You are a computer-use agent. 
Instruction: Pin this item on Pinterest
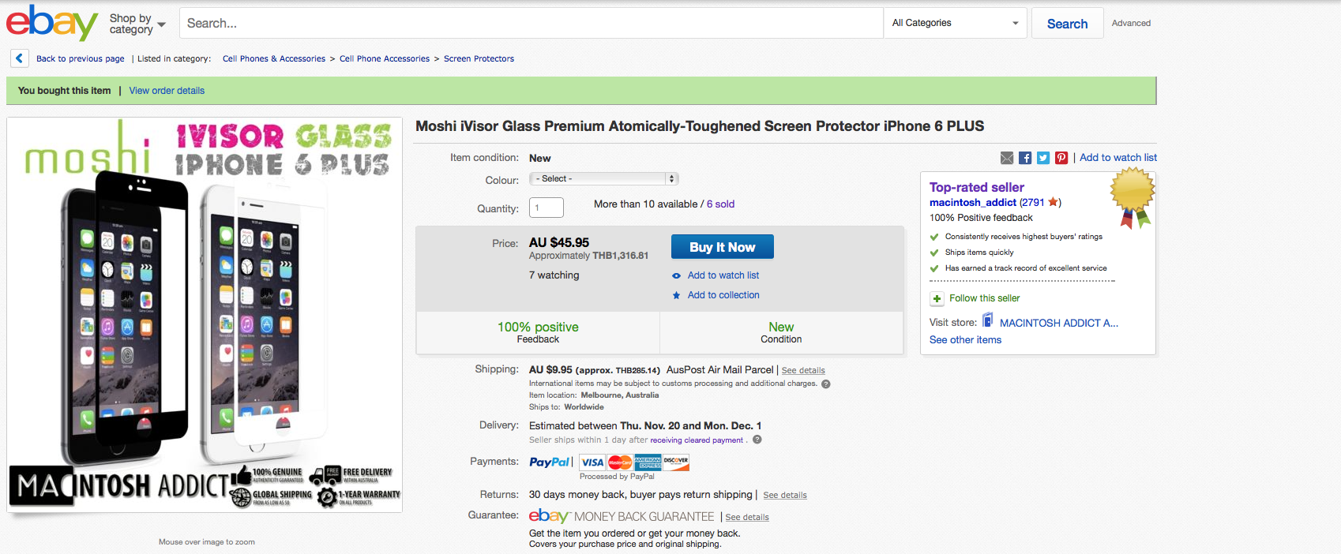1061,158
